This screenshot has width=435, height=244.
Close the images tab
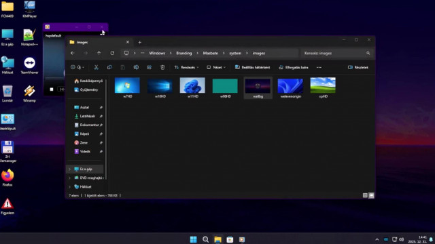128,42
